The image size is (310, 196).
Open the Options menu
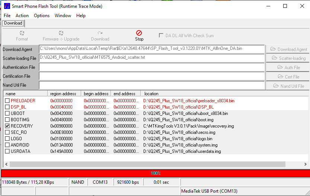42,16
